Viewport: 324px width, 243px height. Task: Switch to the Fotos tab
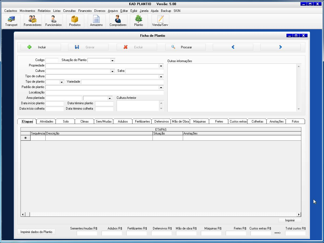pyautogui.click(x=295, y=122)
